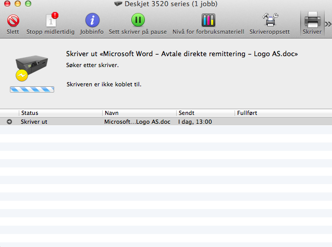The width and height of the screenshot is (332, 247).
Task: Click the 'I dag, 13:00' sent time cell
Action: point(195,122)
